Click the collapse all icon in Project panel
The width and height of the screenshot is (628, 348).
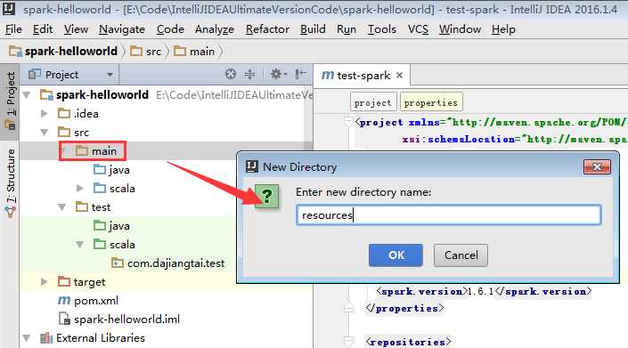pos(249,74)
